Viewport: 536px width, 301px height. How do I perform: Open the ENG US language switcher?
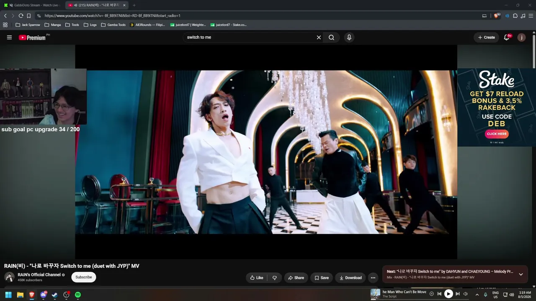coord(495,295)
